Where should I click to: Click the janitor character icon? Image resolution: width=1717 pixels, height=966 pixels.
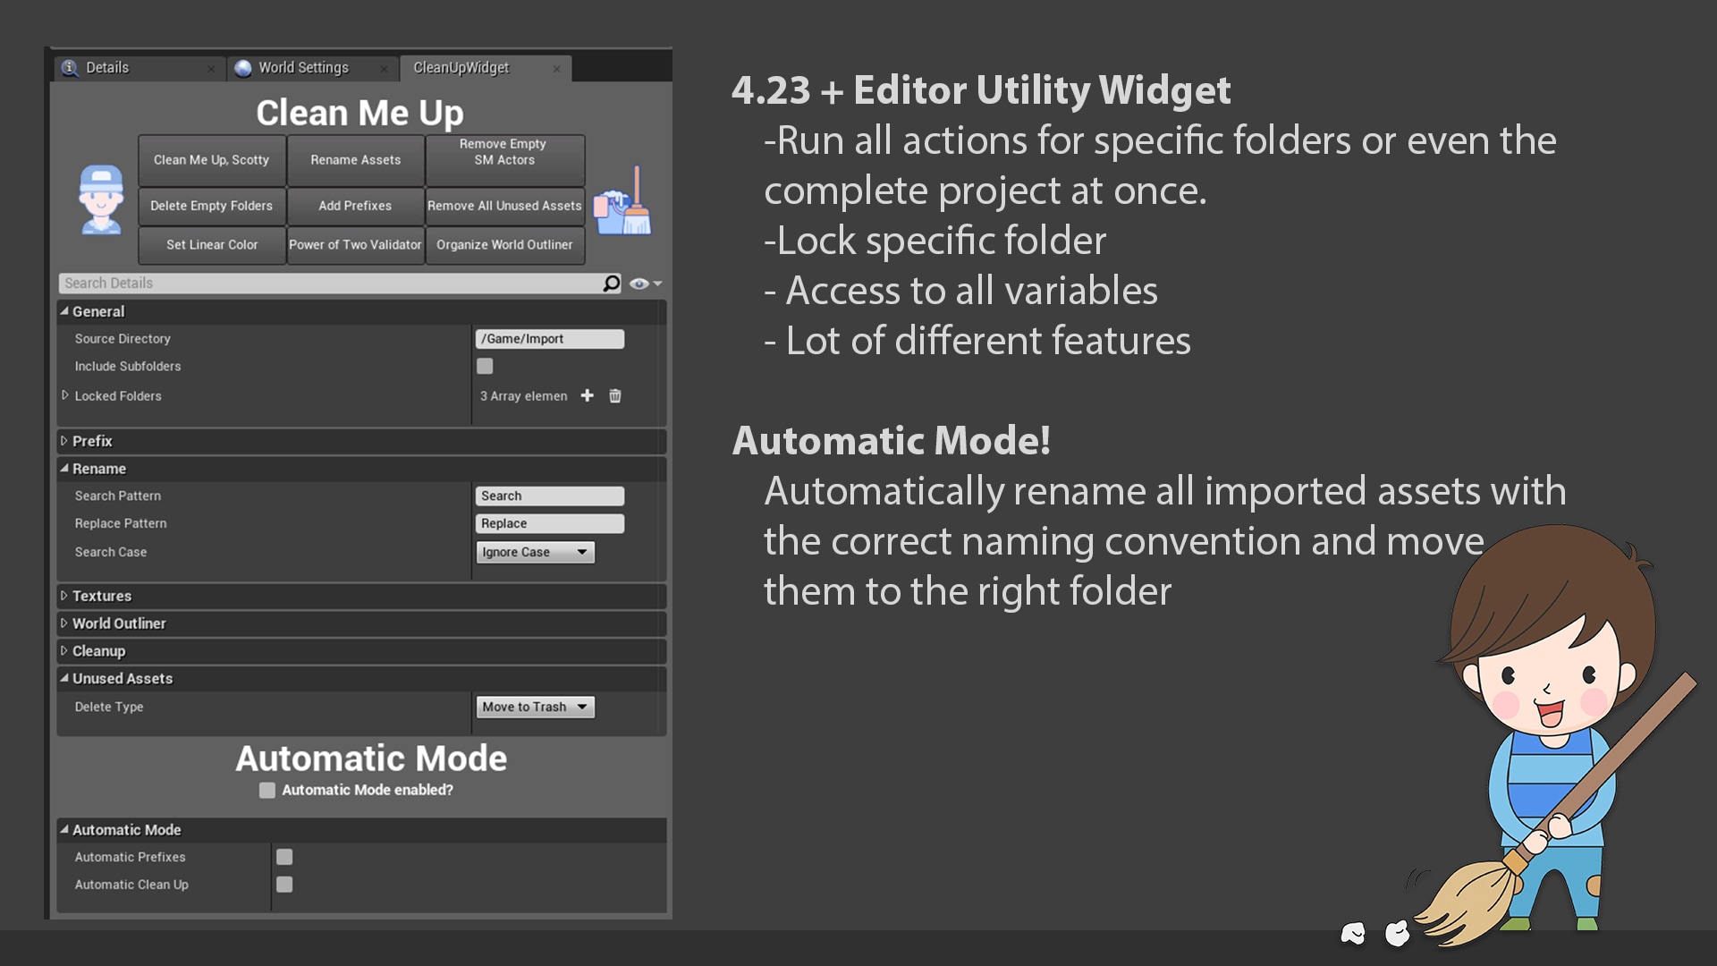[x=101, y=200]
